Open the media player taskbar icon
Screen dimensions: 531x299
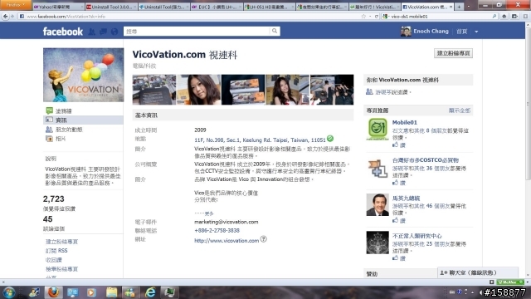click(x=91, y=292)
